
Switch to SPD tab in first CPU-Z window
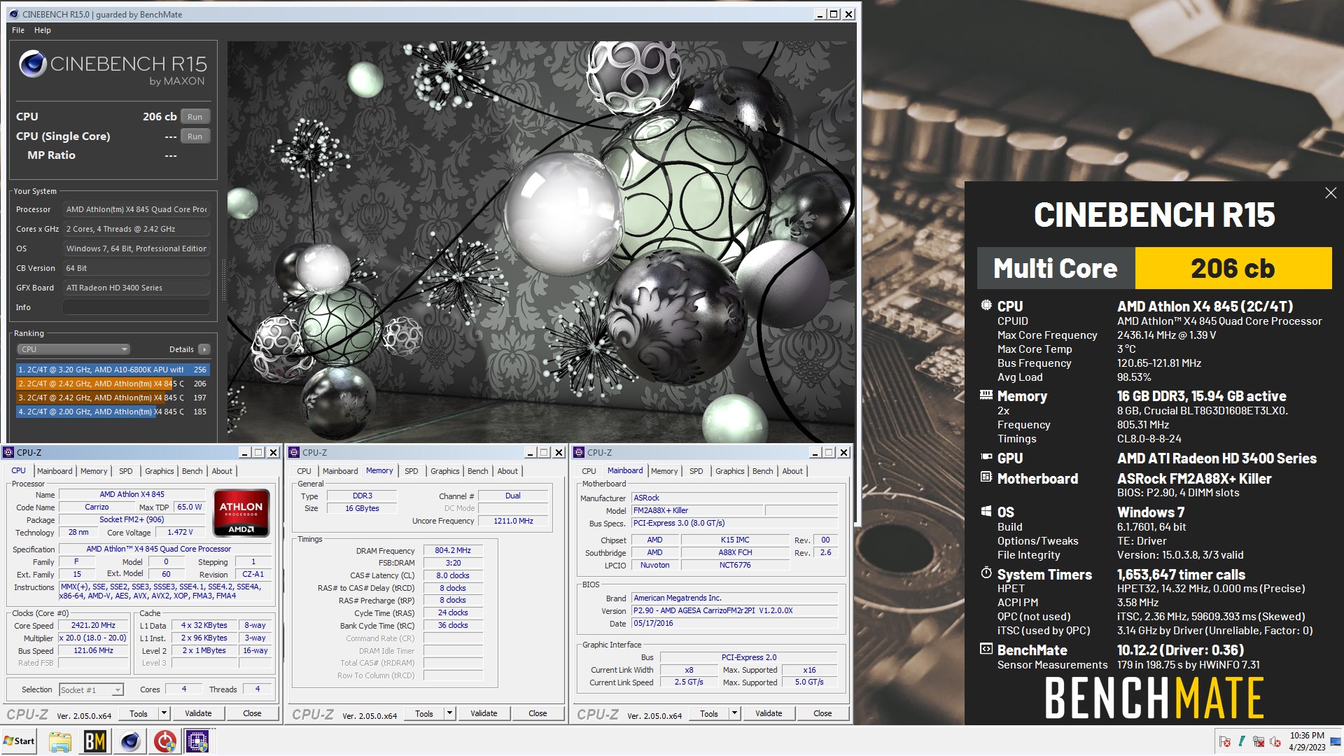point(125,471)
